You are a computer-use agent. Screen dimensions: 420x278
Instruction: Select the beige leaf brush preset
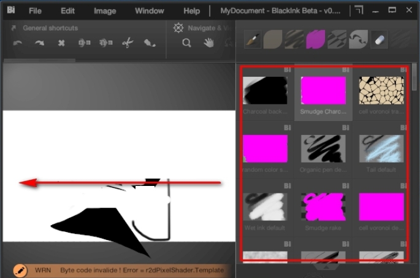pos(273,40)
